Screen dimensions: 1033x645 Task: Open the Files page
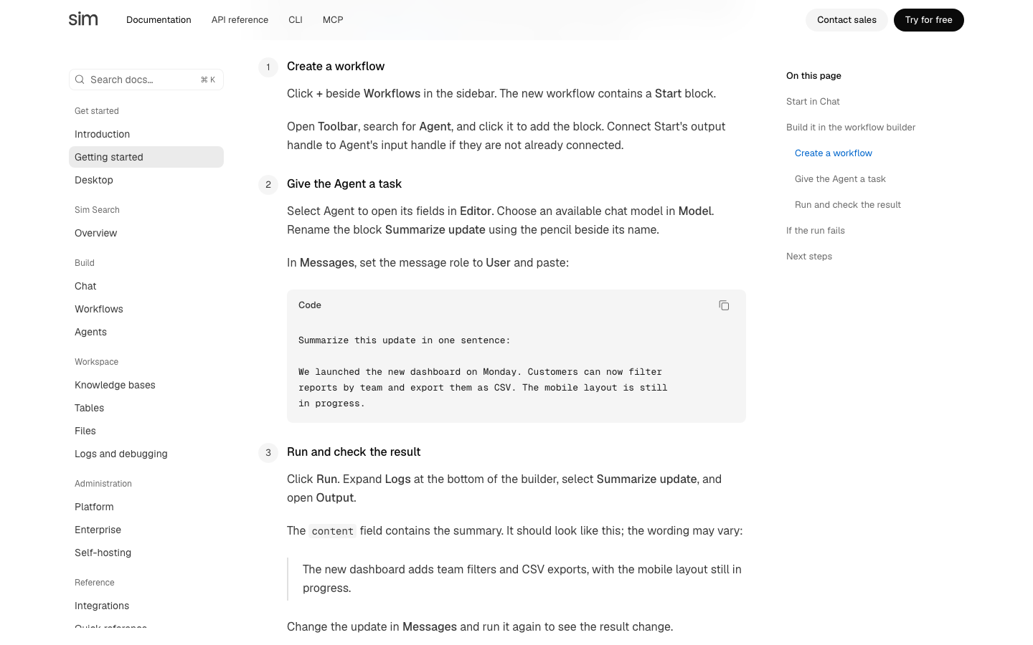pos(146,431)
